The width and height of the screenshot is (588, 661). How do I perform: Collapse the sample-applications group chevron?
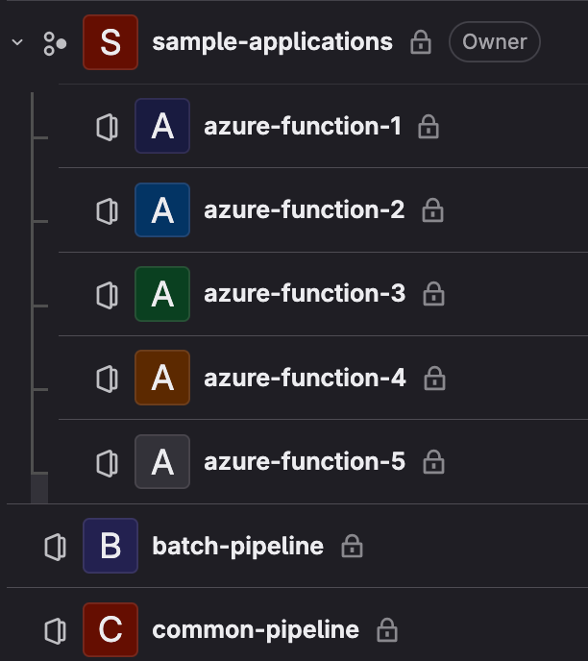pos(17,42)
